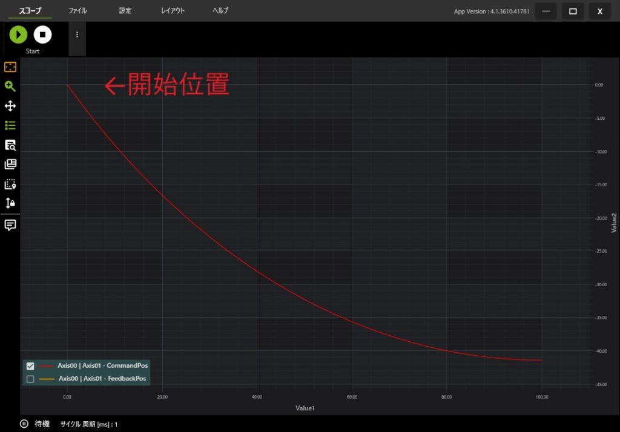The image size is (620, 432).
Task: Click the white Stop recording button
Action: (x=42, y=34)
